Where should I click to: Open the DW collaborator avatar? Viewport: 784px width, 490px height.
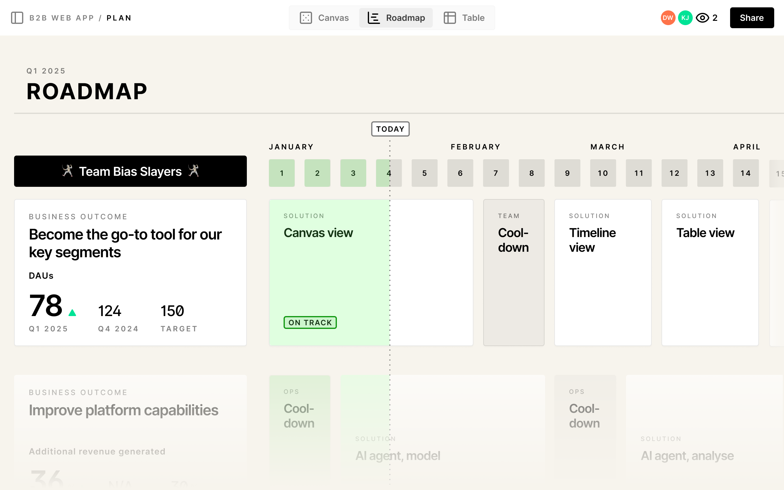coord(668,18)
